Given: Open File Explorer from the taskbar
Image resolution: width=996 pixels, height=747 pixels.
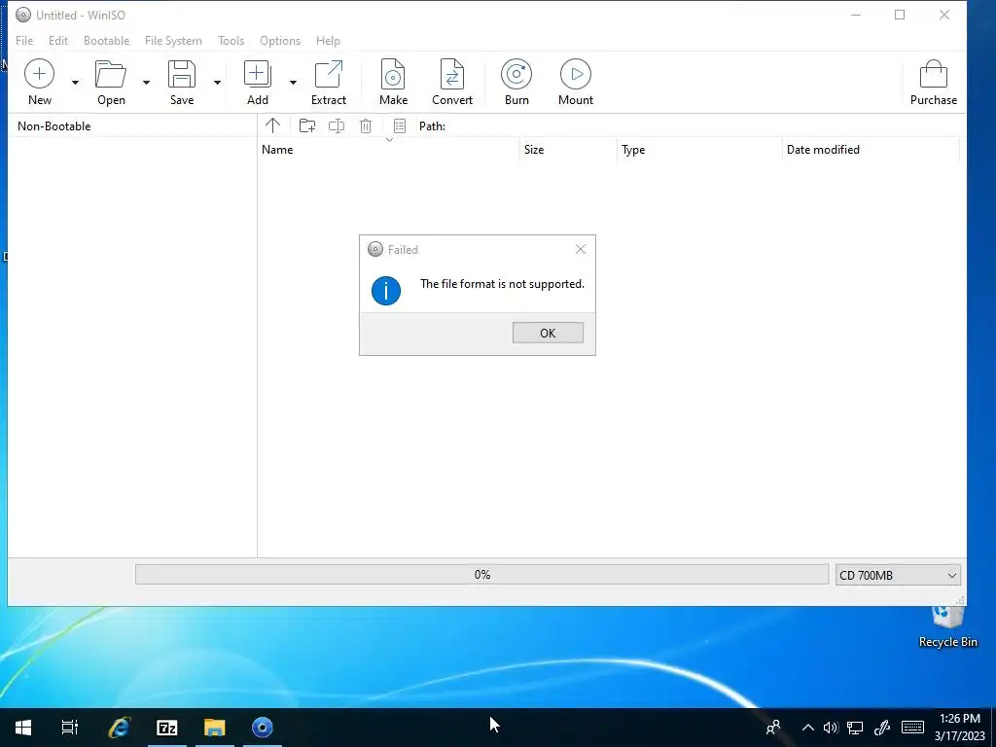Looking at the screenshot, I should pos(215,728).
